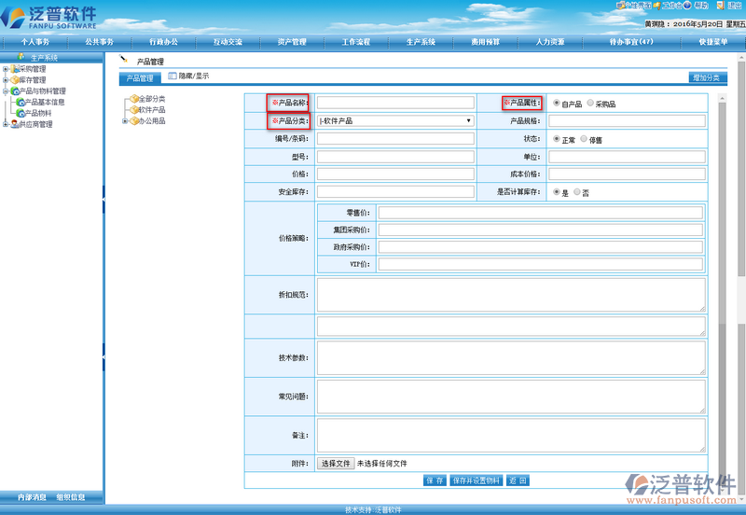Click the 帮助 help icon
The image size is (746, 515).
pyautogui.click(x=688, y=6)
